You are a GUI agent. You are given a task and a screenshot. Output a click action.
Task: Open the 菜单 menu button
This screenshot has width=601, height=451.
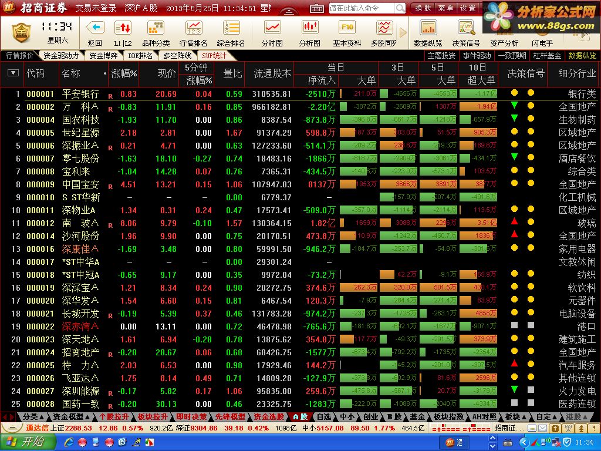(x=445, y=8)
